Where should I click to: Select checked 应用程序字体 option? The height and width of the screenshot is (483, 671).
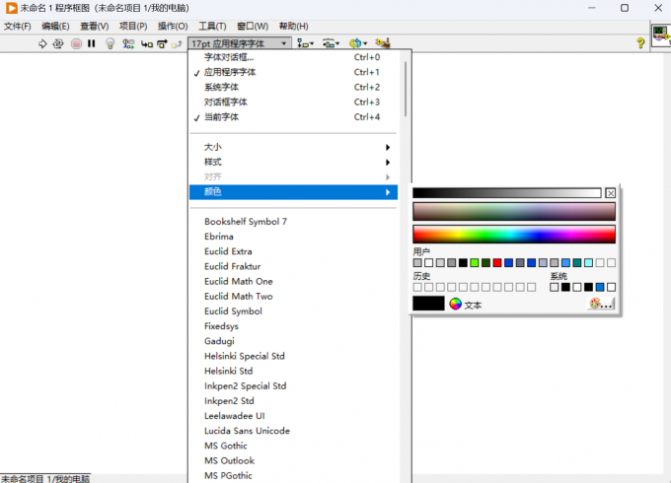293,72
